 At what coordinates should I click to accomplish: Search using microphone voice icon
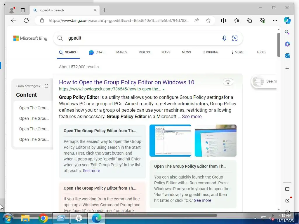tap(224, 38)
